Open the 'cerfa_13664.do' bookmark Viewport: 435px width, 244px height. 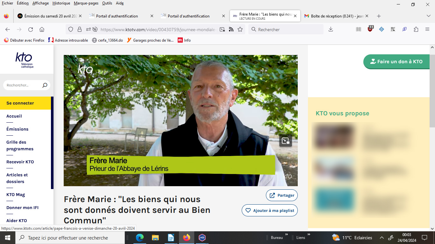pyautogui.click(x=107, y=40)
